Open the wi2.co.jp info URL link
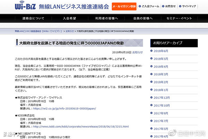 click(64, 109)
